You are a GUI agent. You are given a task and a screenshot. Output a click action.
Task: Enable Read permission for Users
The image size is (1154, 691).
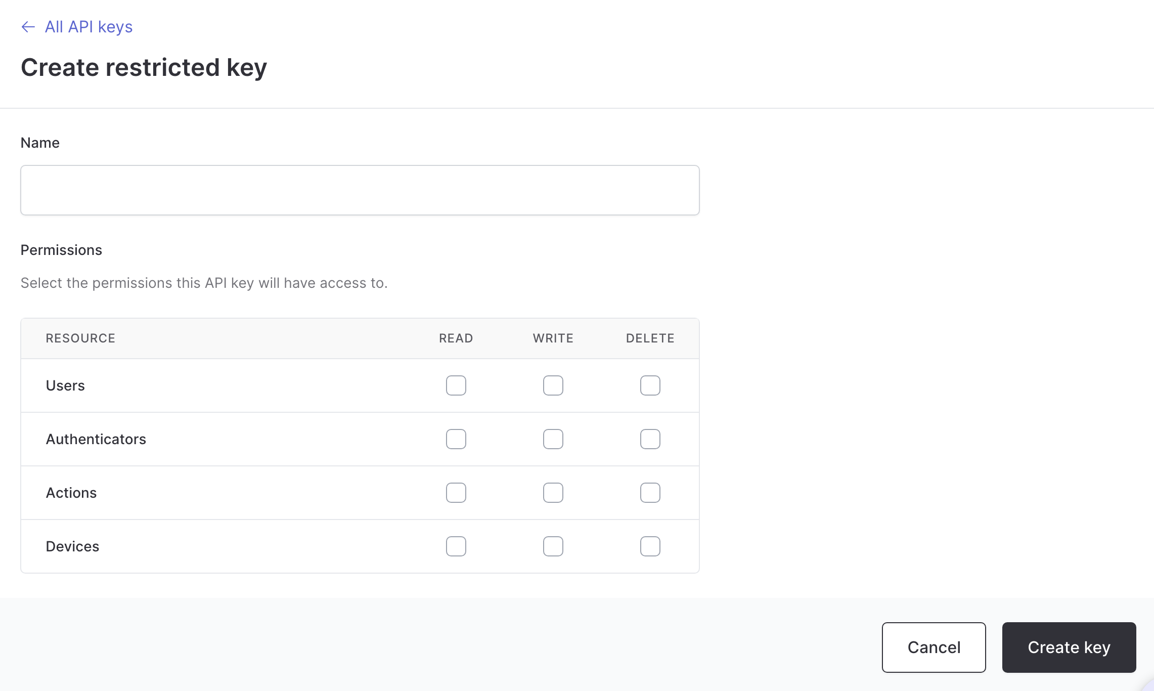pyautogui.click(x=456, y=385)
